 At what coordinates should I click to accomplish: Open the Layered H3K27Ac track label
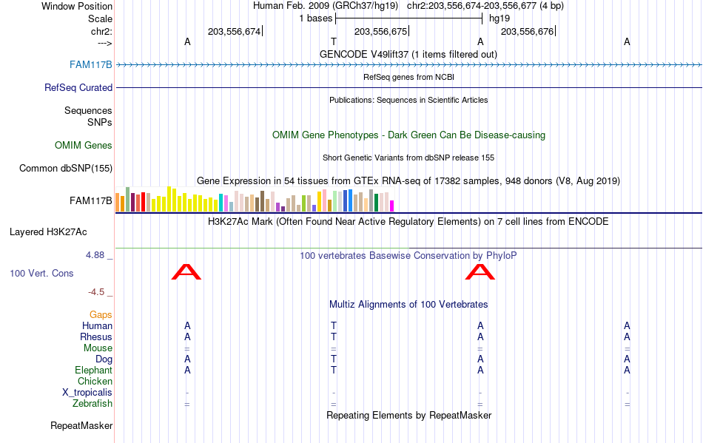coord(48,232)
